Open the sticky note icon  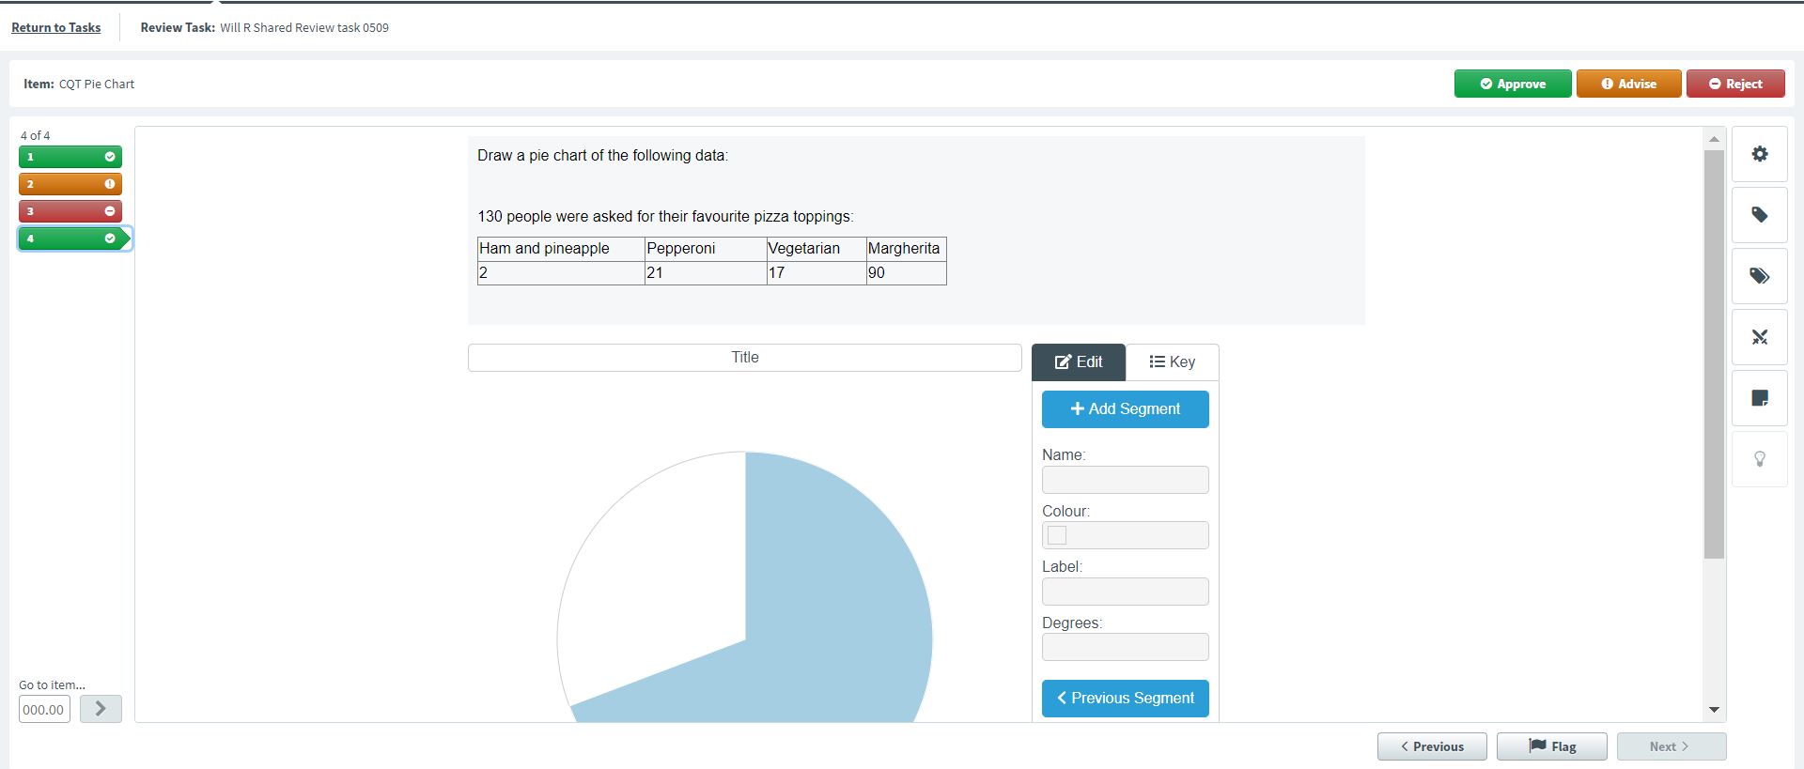(x=1760, y=398)
